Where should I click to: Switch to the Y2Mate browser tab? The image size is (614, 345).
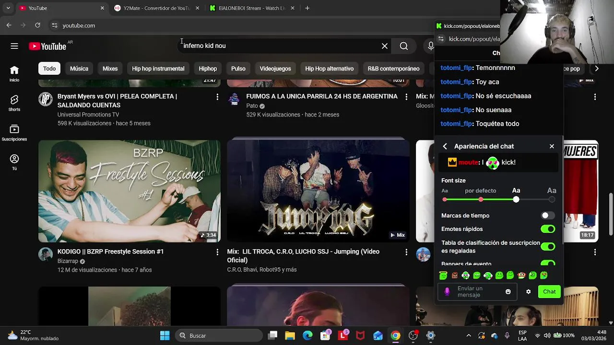point(157,8)
